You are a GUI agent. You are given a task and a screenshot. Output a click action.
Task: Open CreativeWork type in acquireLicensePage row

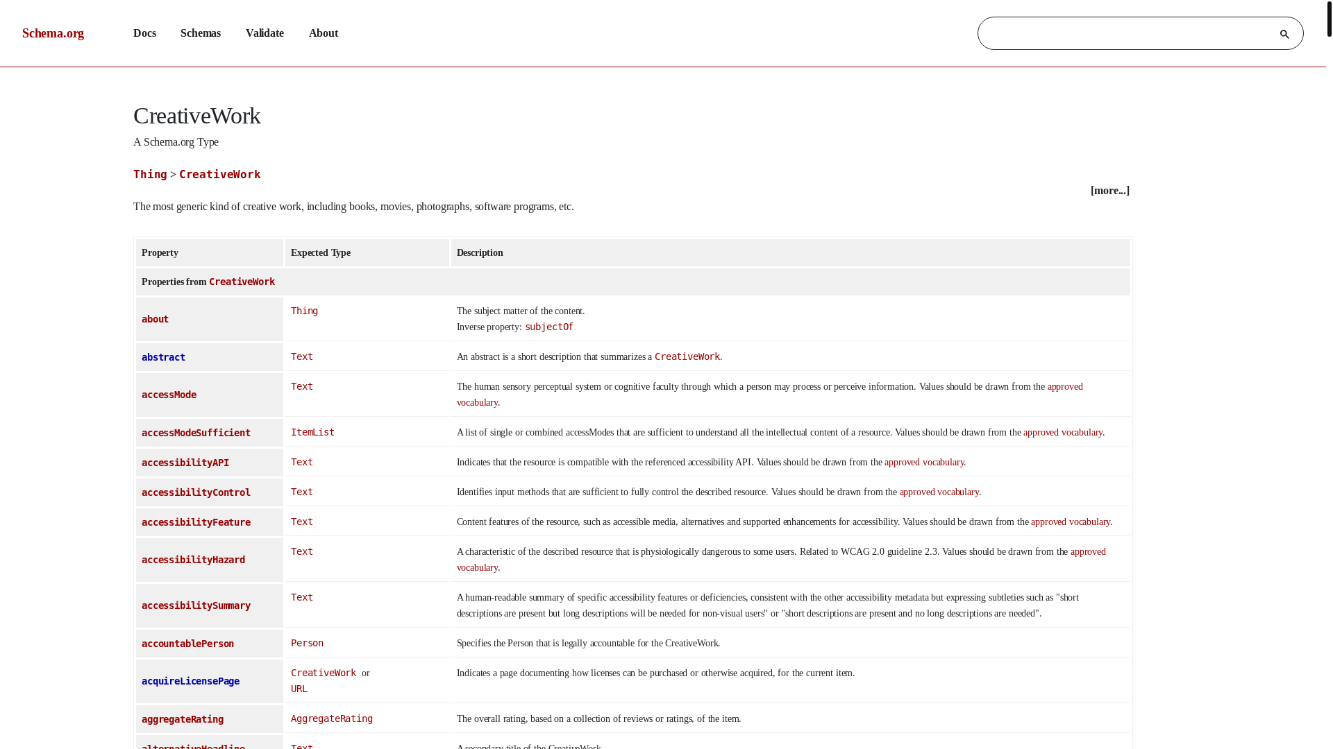pyautogui.click(x=324, y=673)
